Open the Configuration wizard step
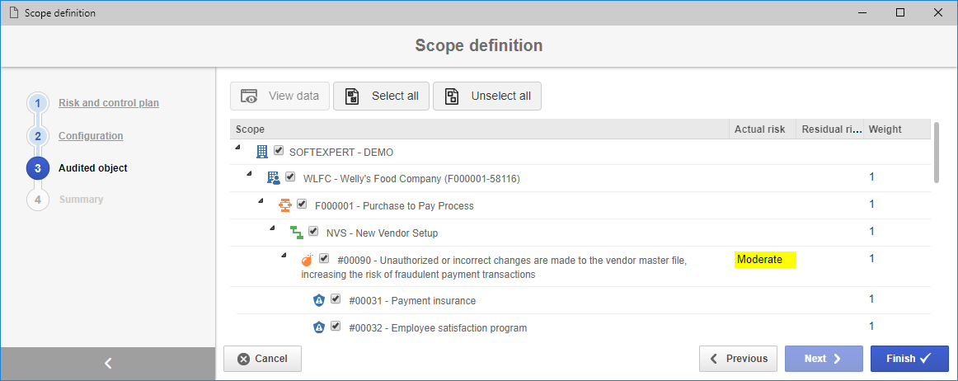 point(91,136)
